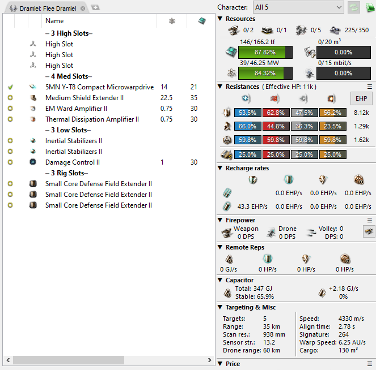Collapse the Remote Reps section

coord(220,247)
